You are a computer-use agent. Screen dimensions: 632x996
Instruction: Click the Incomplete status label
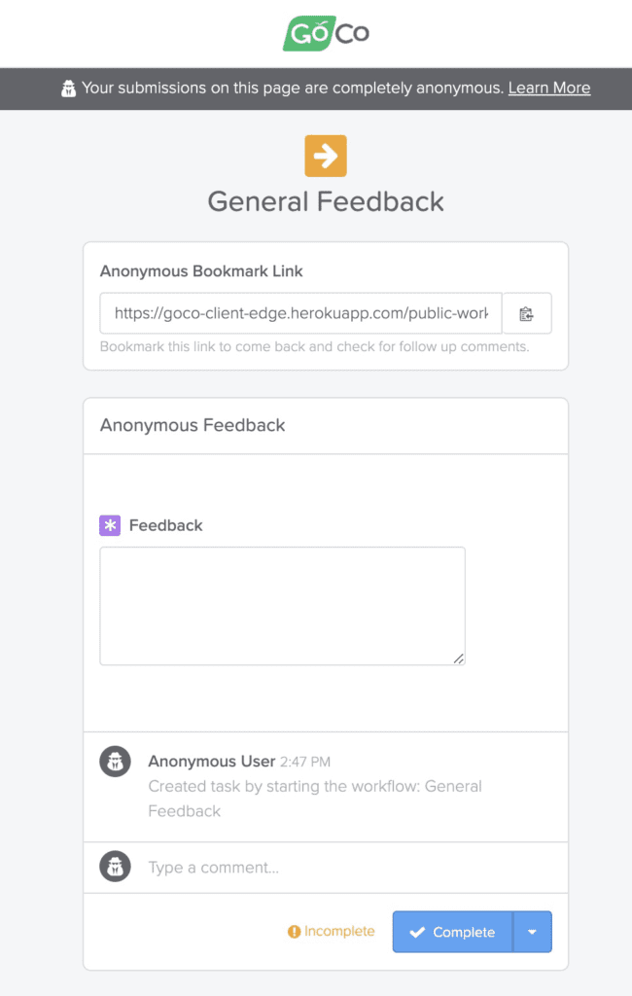point(337,931)
